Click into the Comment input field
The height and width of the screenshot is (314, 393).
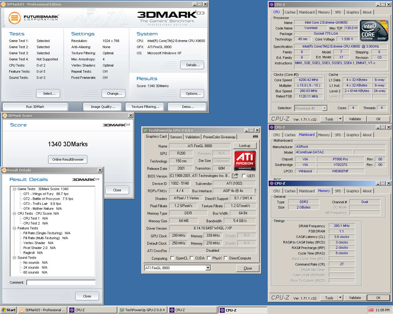point(61,282)
